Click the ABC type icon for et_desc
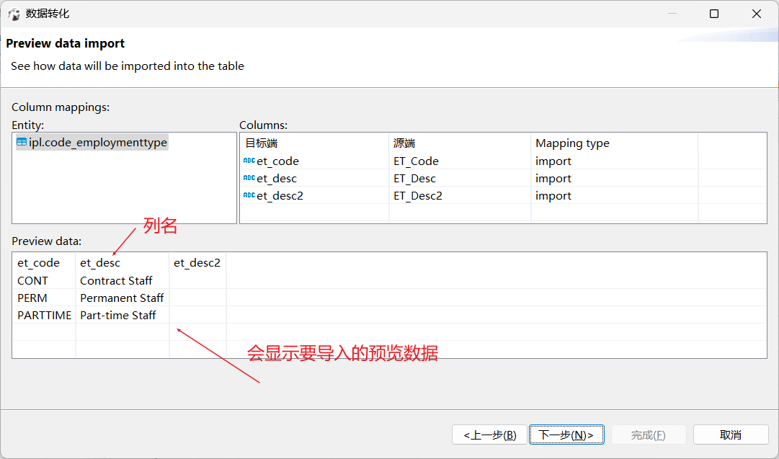This screenshot has height=459, width=779. 249,179
